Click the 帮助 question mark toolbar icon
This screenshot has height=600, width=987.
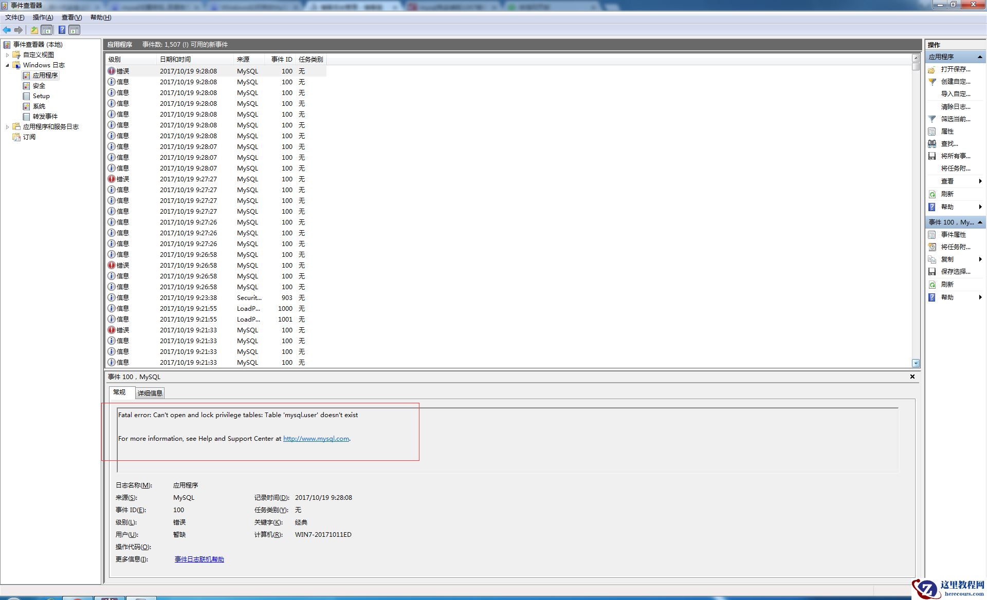point(62,30)
